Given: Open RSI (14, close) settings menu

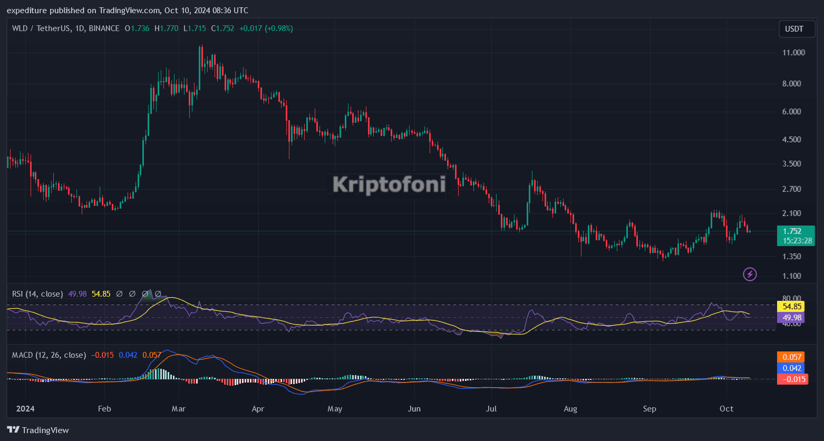Looking at the screenshot, I should (37, 293).
